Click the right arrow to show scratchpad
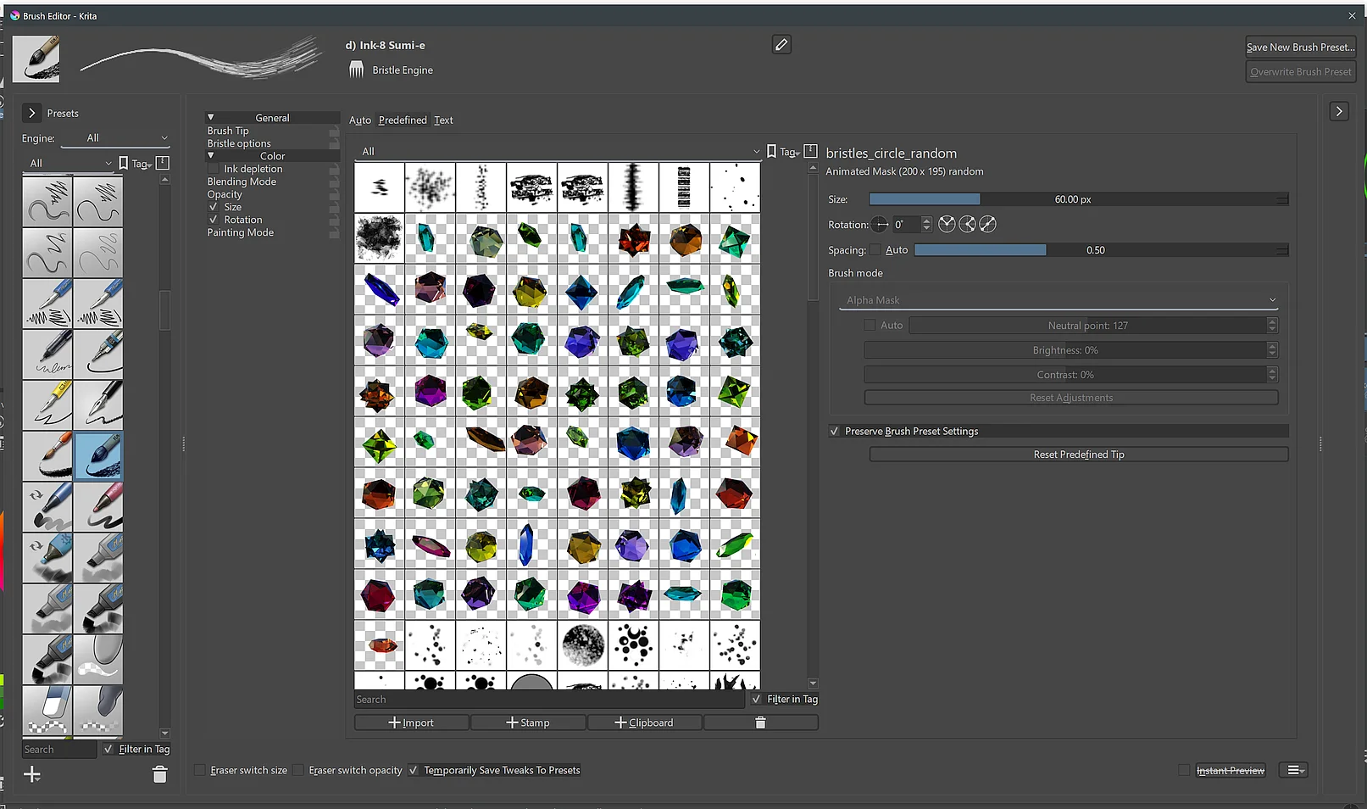The height and width of the screenshot is (809, 1367). pyautogui.click(x=1338, y=111)
